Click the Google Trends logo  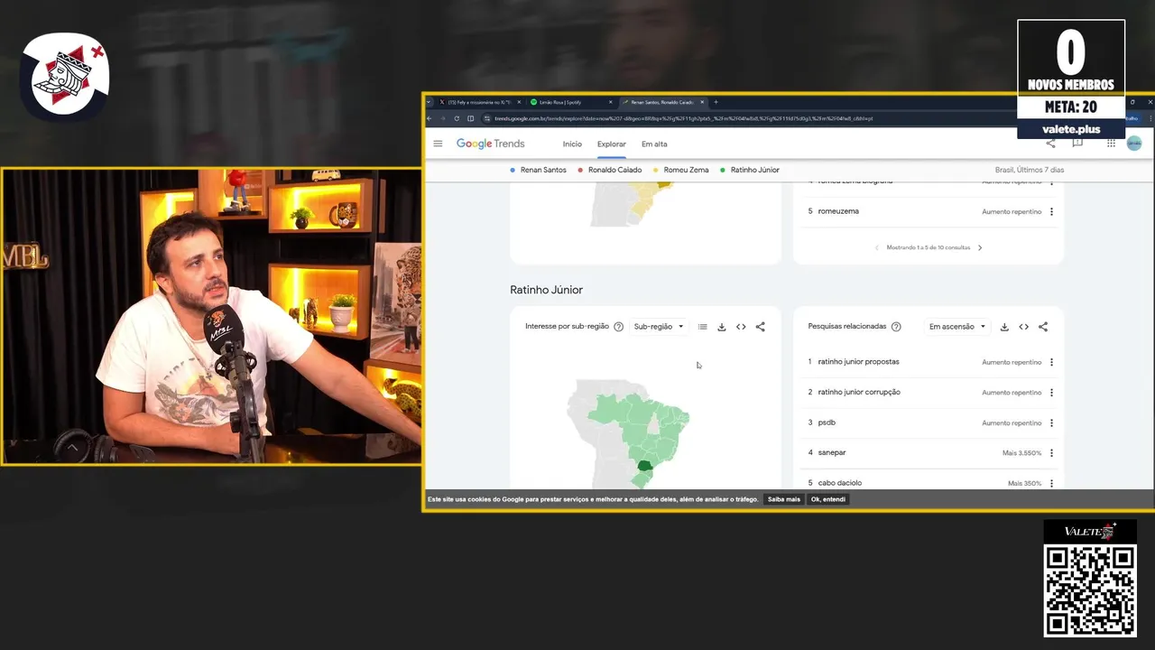point(490,144)
